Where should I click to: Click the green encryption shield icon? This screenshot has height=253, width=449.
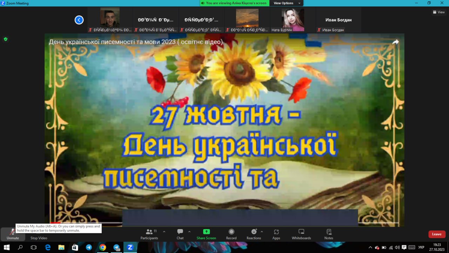click(6, 39)
